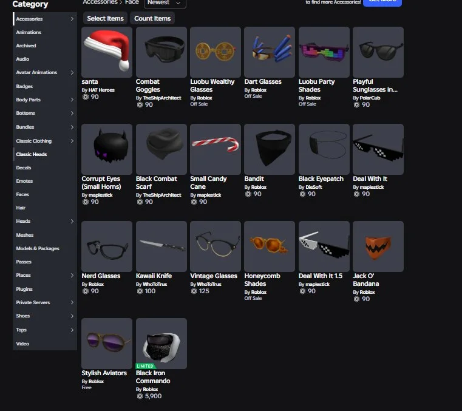462x411 pixels.
Task: Open the Luobu Party Shades thumbnail
Action: (324, 52)
